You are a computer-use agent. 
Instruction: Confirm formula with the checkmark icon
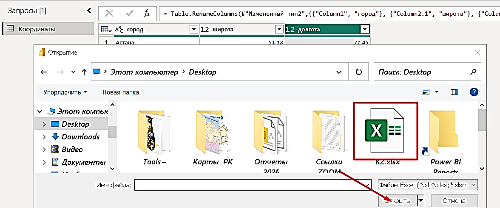point(129,13)
